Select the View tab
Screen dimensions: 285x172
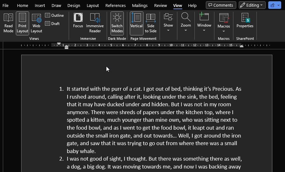pyautogui.click(x=178, y=5)
